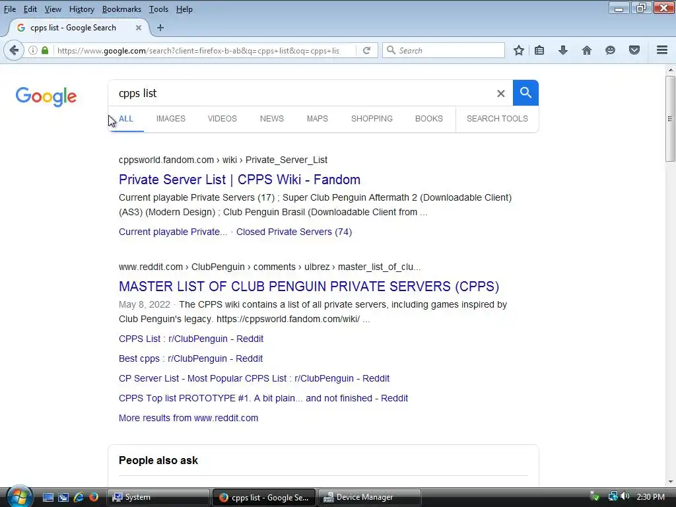Switch between windows quick launch icon

point(63,497)
